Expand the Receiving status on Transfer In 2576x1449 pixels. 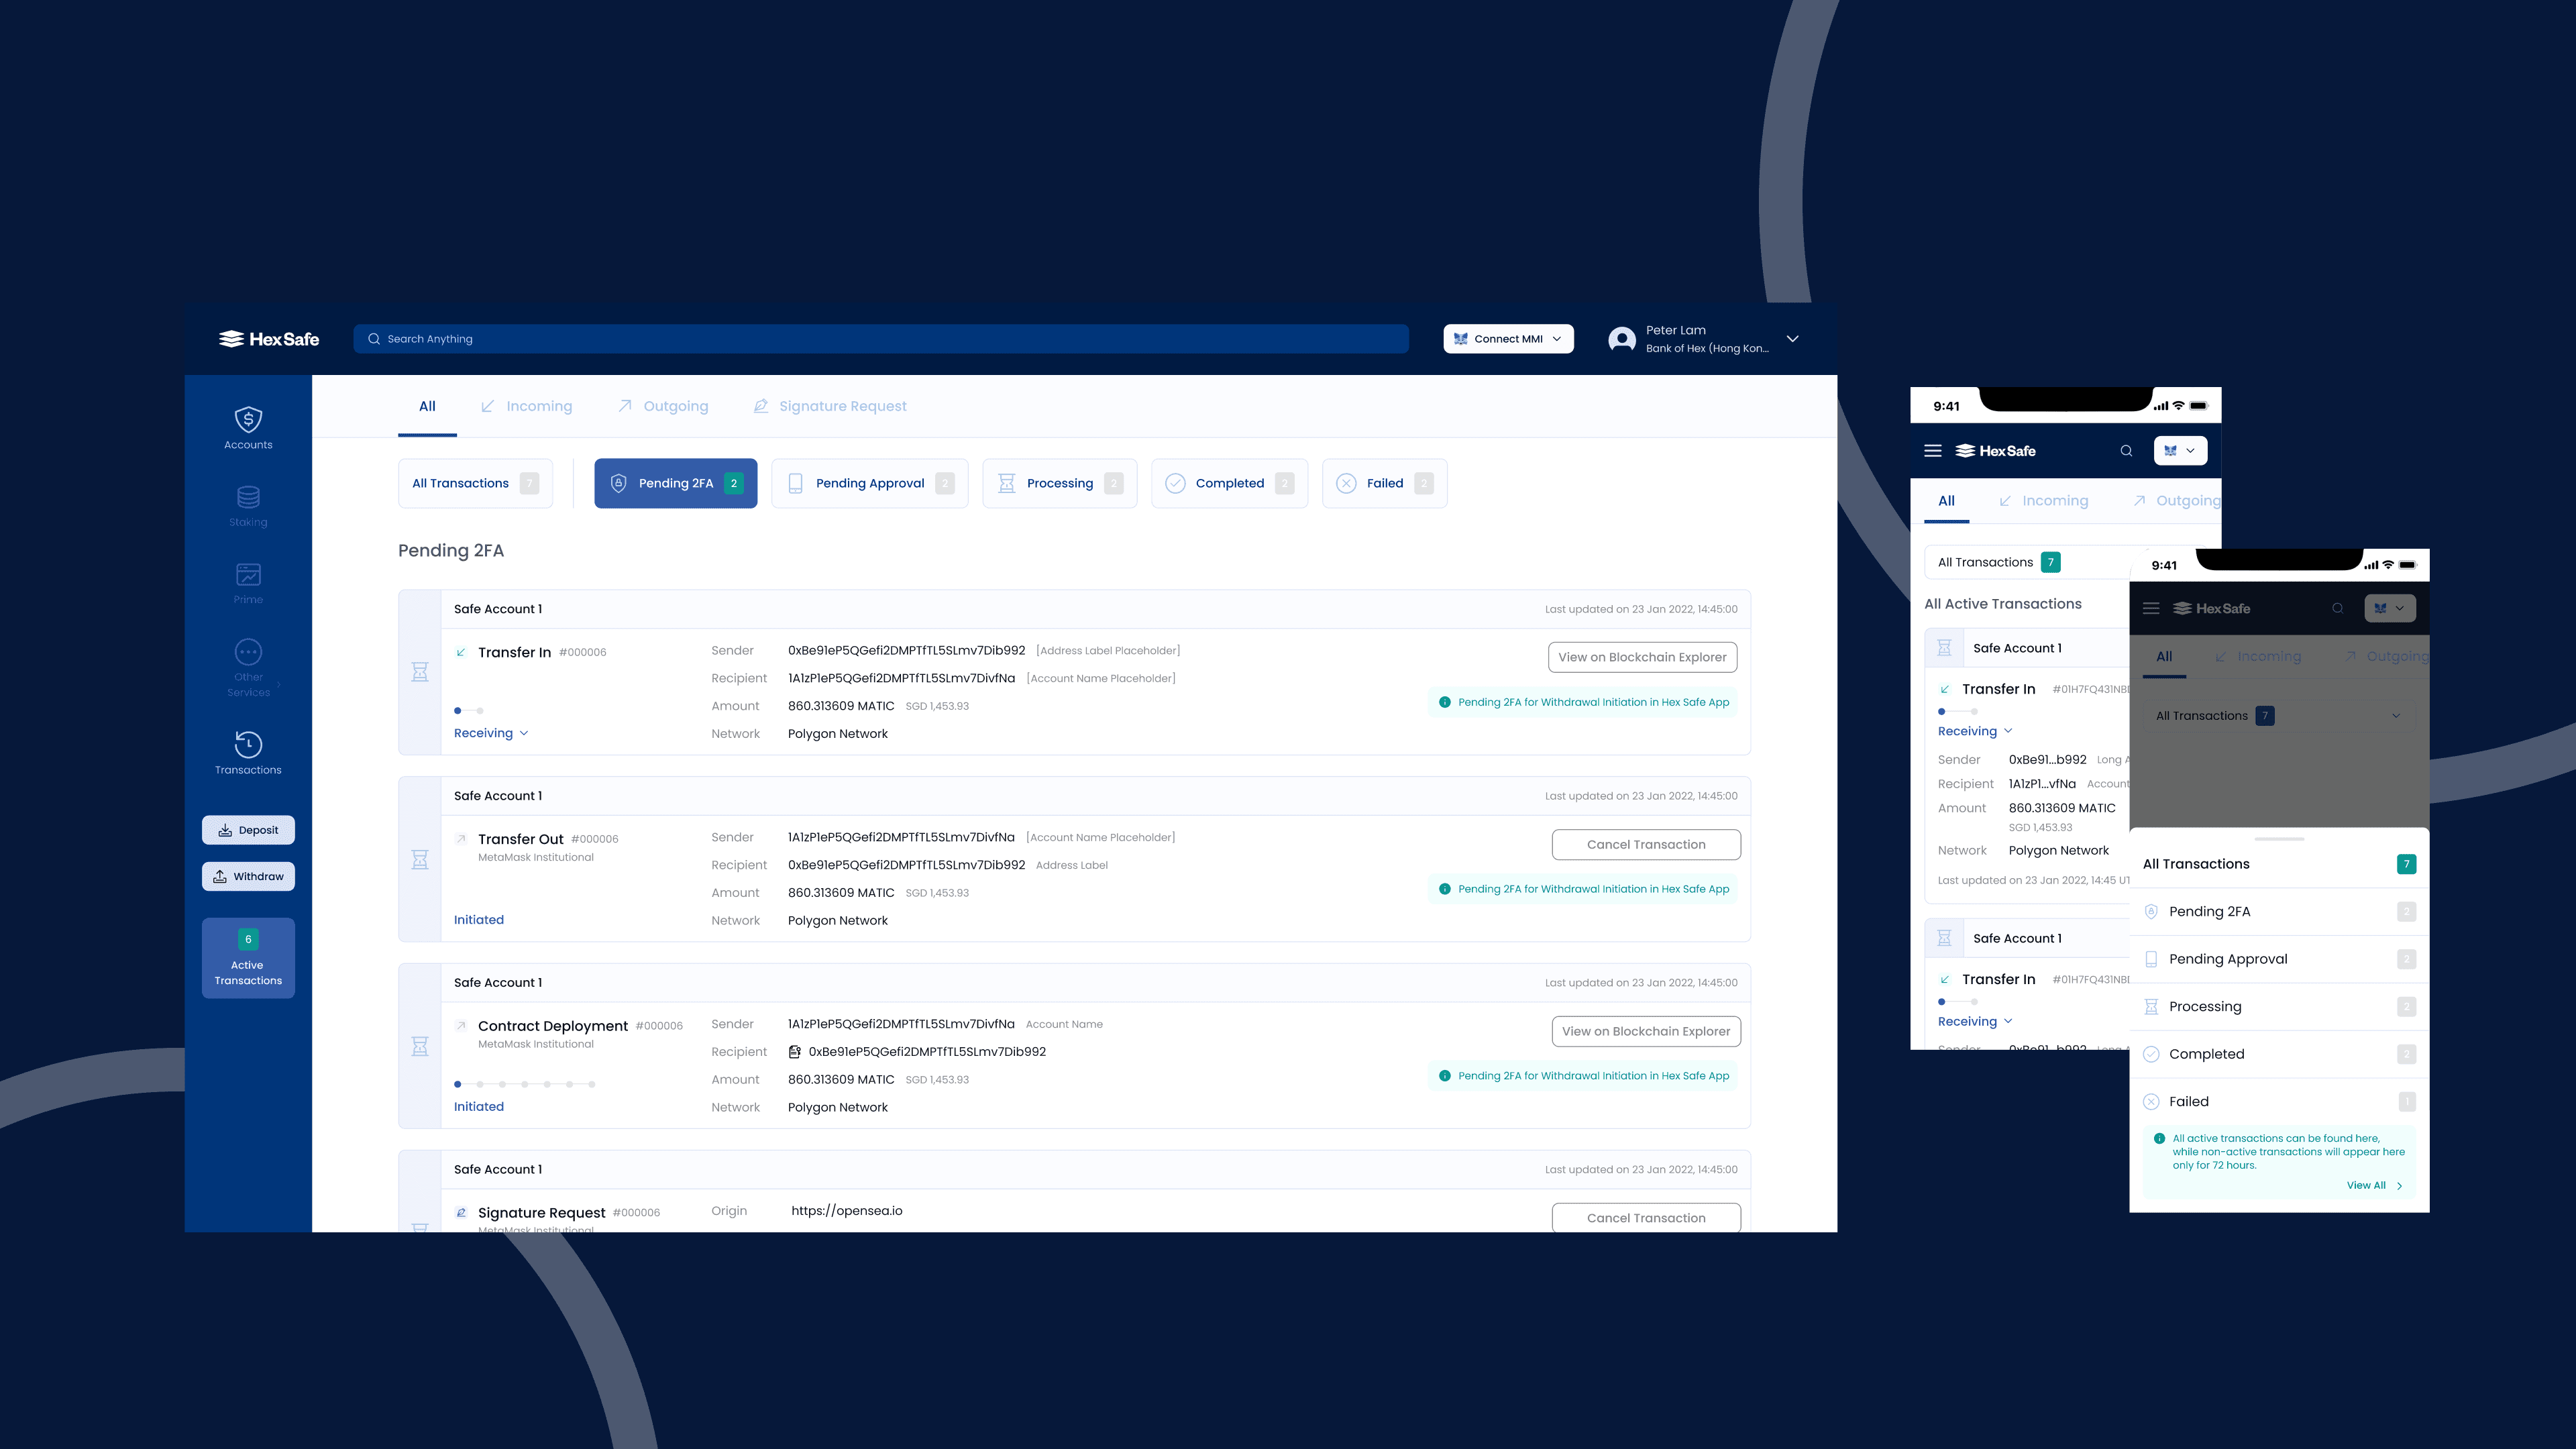[491, 733]
